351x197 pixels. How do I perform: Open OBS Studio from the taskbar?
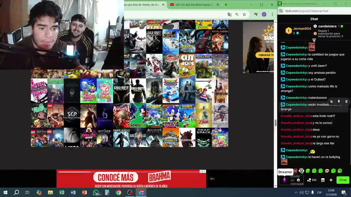click(130, 193)
